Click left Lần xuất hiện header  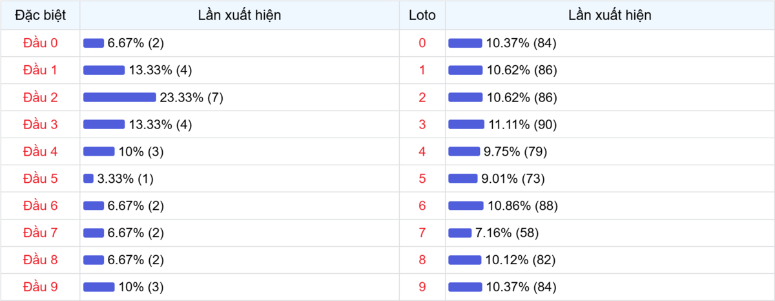click(x=240, y=16)
